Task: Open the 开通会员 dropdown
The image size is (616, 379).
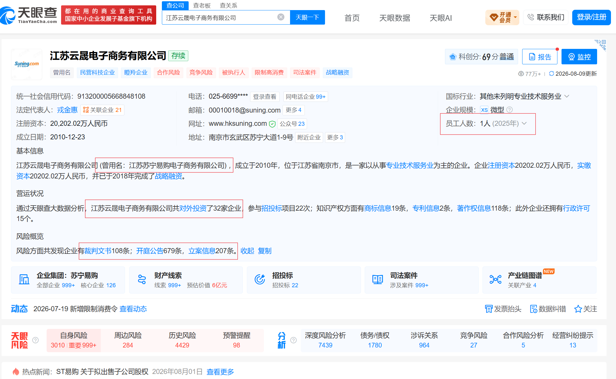Action: coord(502,17)
